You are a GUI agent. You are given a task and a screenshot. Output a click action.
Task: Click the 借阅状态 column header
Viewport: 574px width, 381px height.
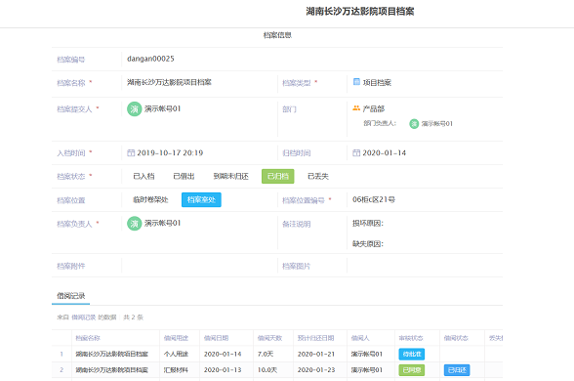(x=456, y=338)
